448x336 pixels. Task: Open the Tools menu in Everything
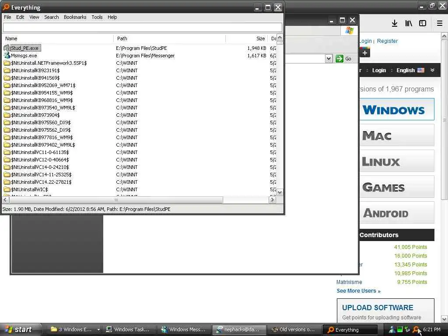(x=97, y=17)
